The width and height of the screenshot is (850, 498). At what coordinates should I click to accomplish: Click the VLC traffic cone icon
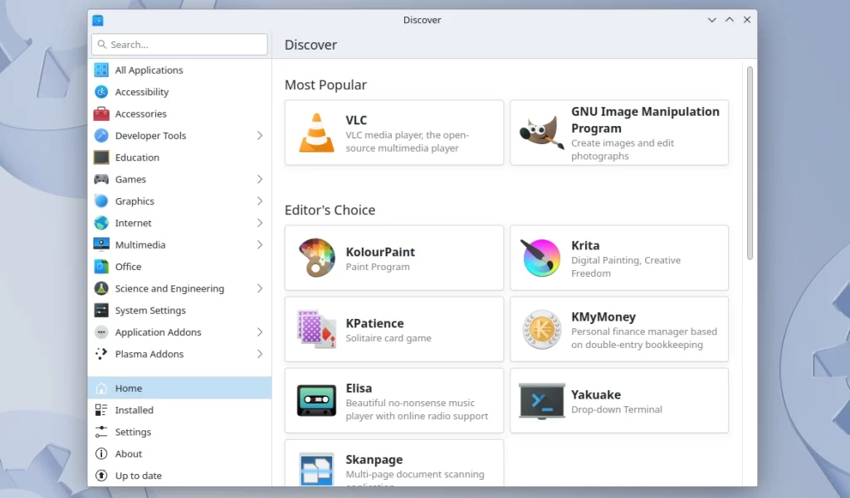(316, 133)
